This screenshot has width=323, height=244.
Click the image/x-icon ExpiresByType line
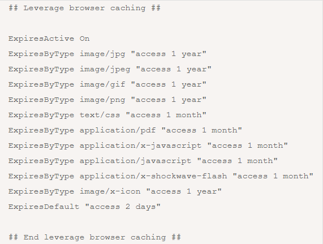[x=115, y=191]
